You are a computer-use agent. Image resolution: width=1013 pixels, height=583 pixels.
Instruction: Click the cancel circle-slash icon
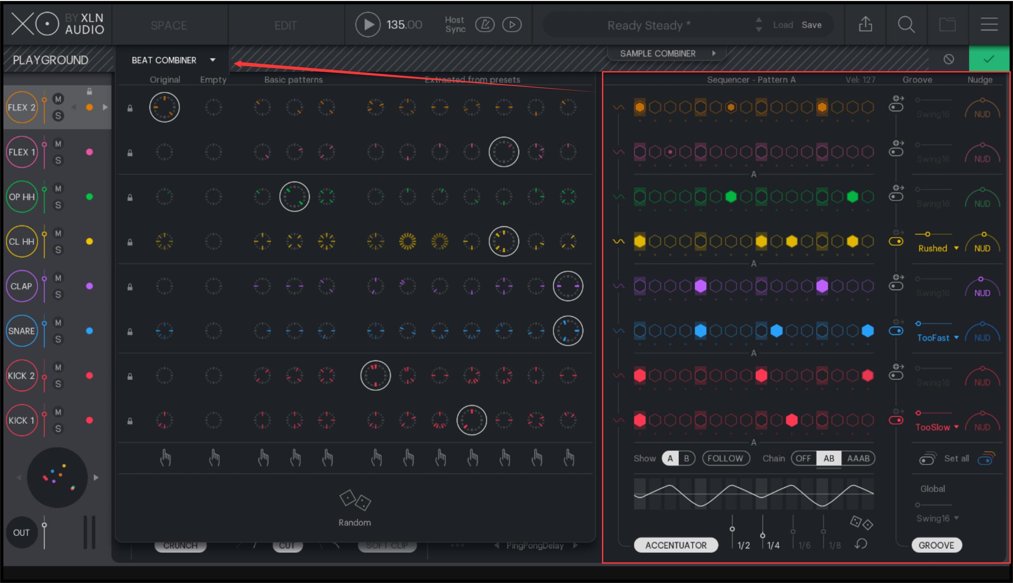pos(949,59)
